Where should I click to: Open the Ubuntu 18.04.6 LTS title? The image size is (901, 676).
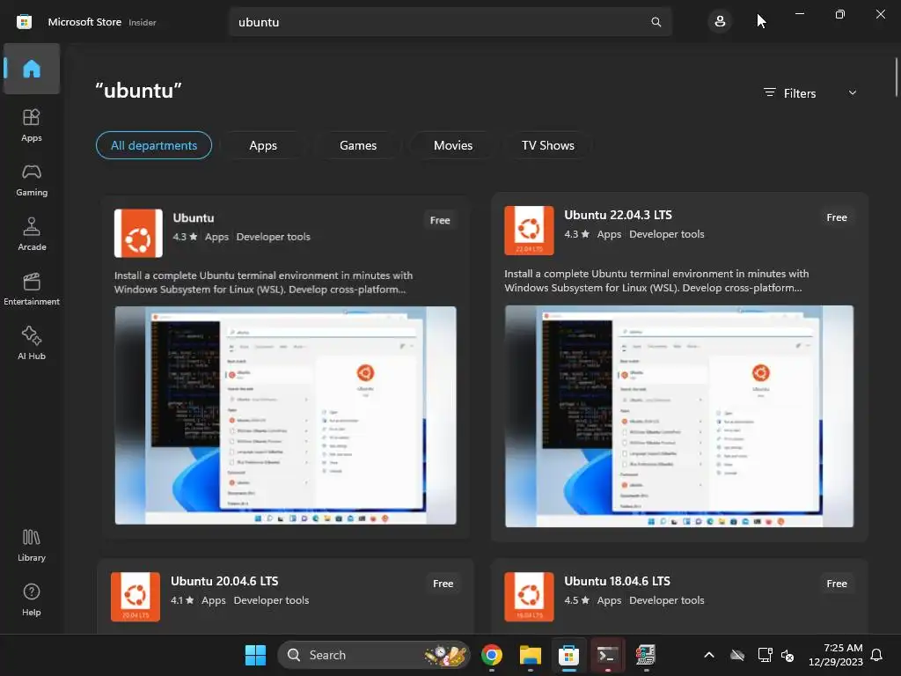point(617,581)
